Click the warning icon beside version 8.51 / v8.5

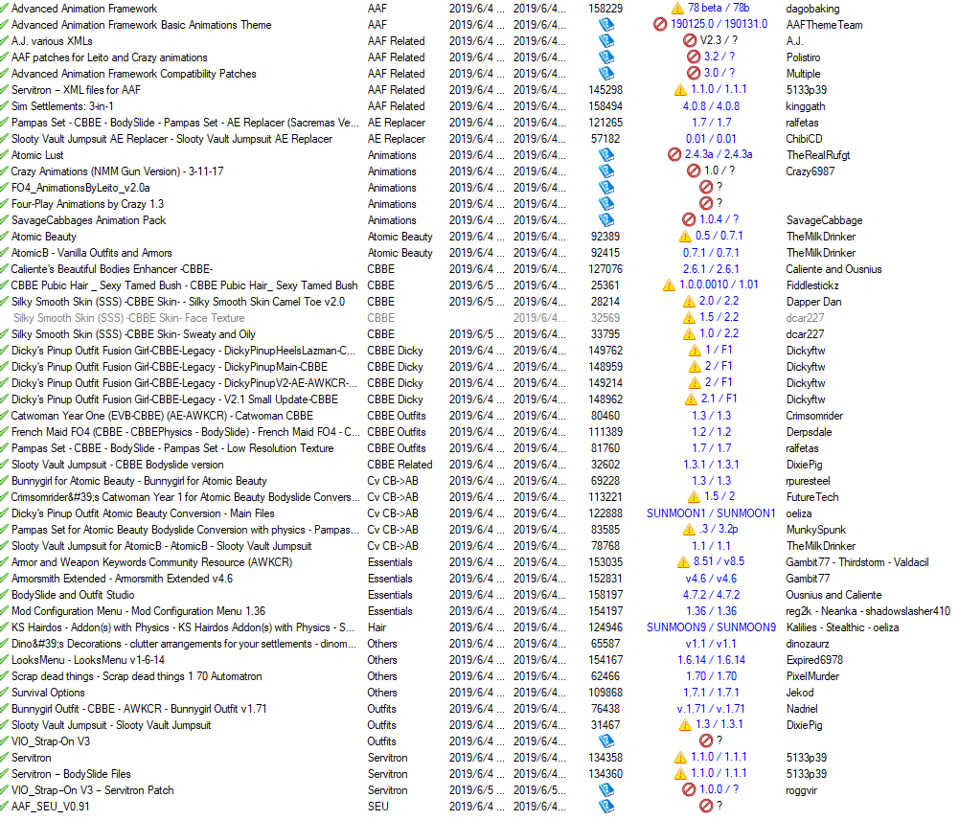tap(683, 561)
